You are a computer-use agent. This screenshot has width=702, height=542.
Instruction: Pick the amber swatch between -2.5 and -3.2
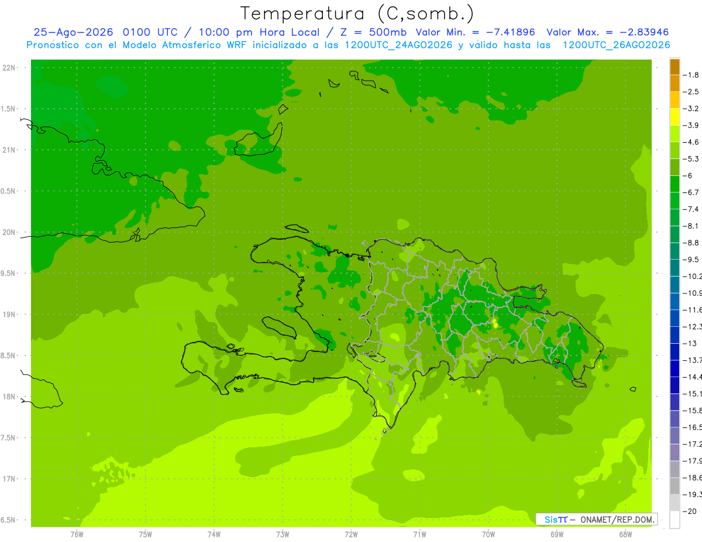coord(675,100)
